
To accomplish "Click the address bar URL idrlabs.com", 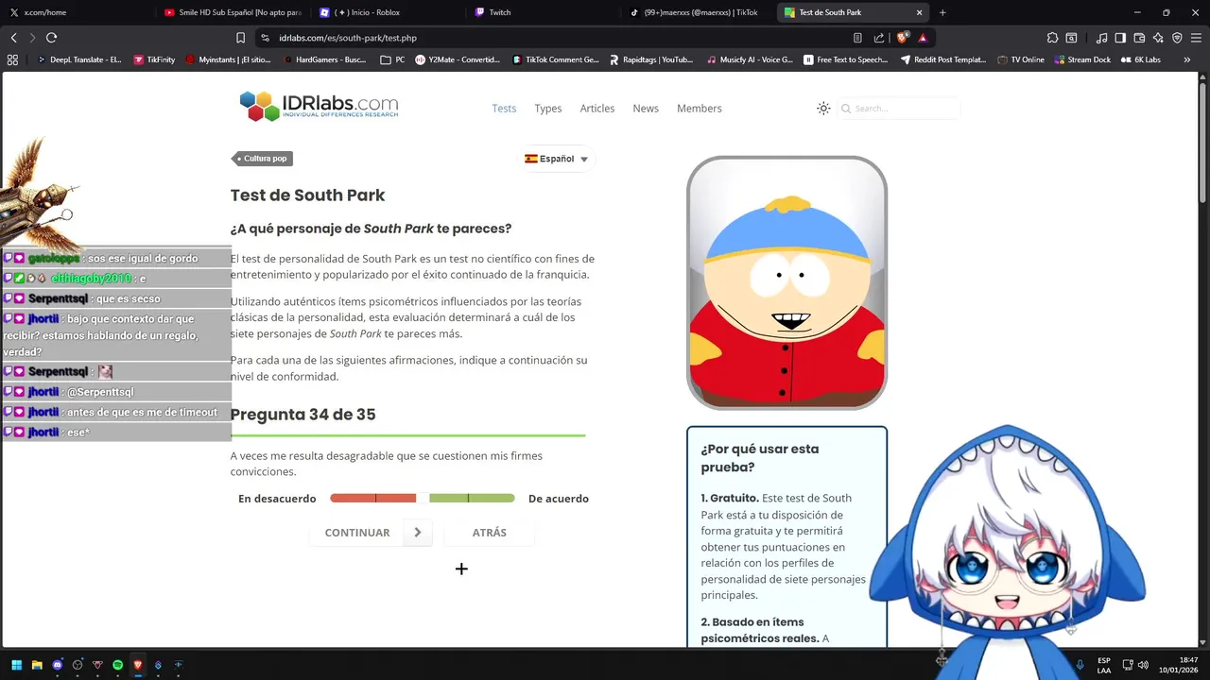I will pyautogui.click(x=348, y=38).
